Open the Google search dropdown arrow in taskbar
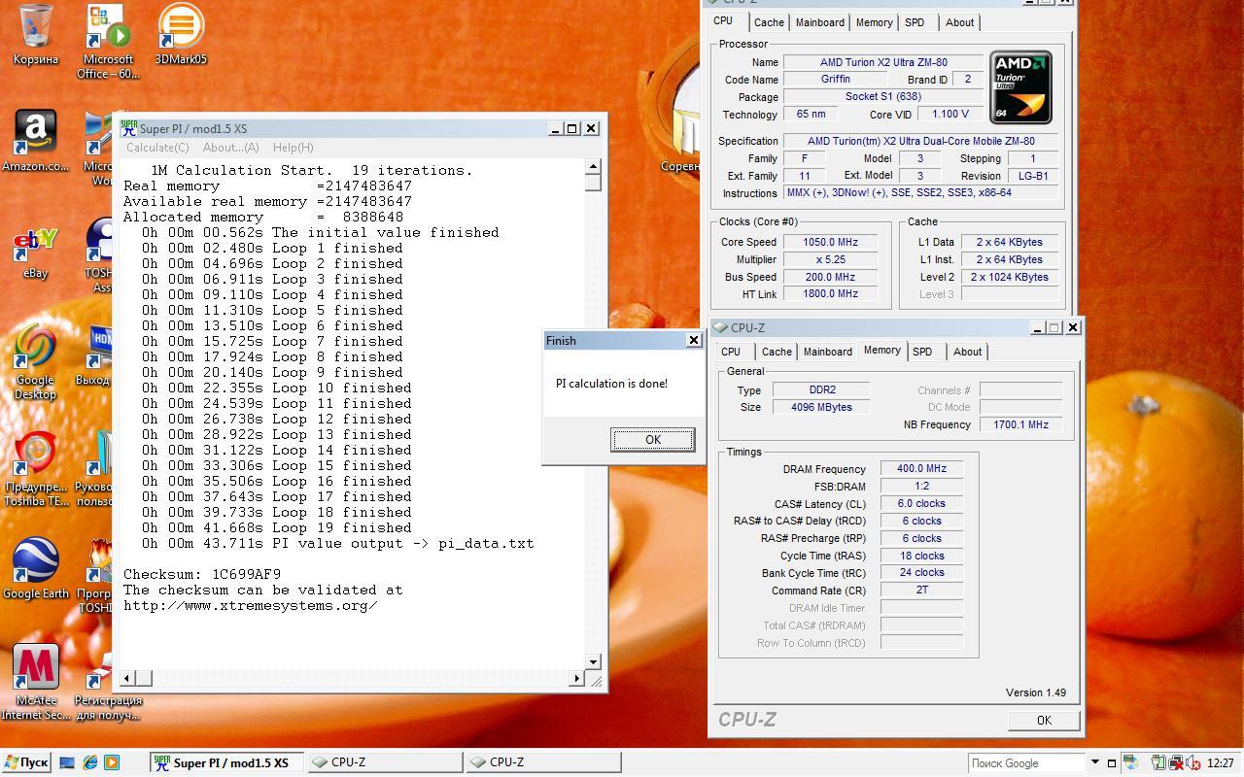 coord(1095,762)
